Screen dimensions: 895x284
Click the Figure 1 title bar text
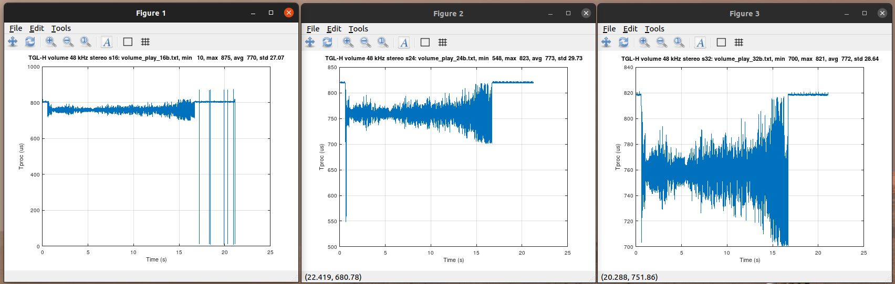point(151,13)
